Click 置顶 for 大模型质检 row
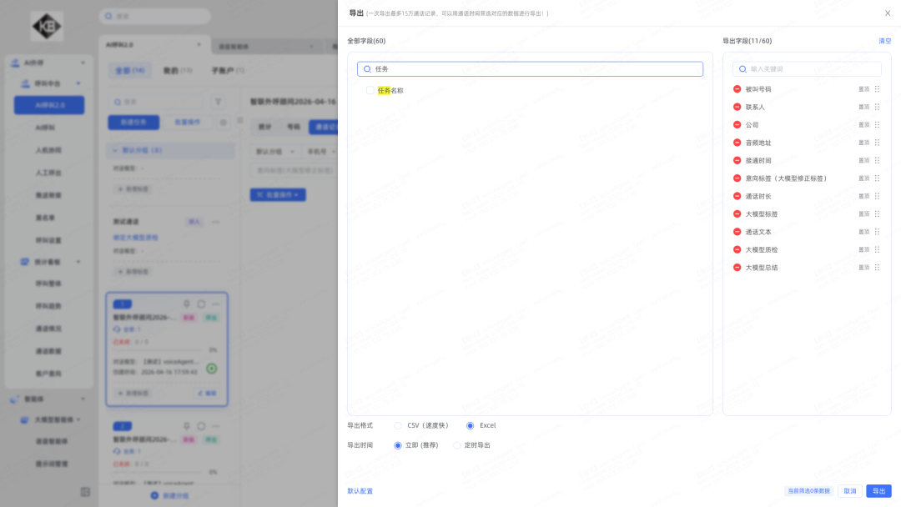This screenshot has width=901, height=507. pyautogui.click(x=864, y=250)
